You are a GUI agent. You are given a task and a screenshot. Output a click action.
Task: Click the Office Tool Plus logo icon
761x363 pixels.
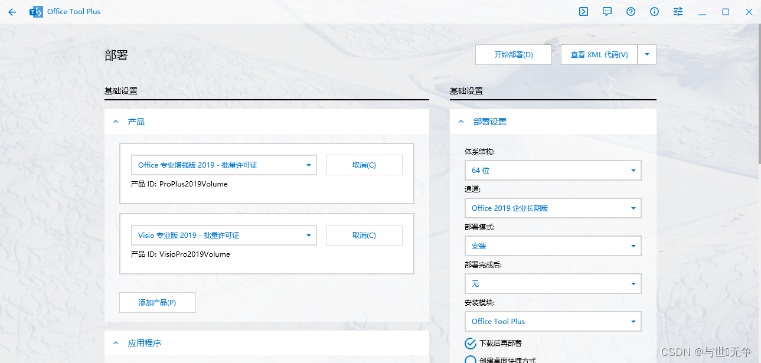coord(36,12)
